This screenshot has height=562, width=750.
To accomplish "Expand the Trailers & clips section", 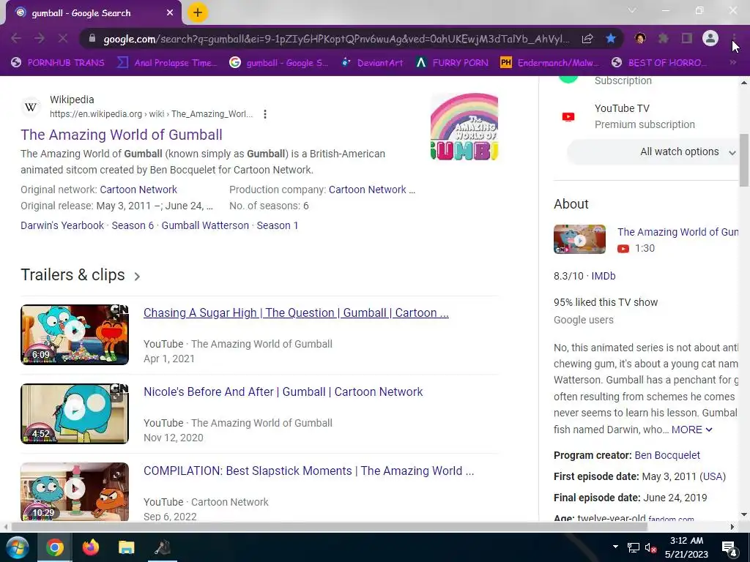I will [x=81, y=275].
